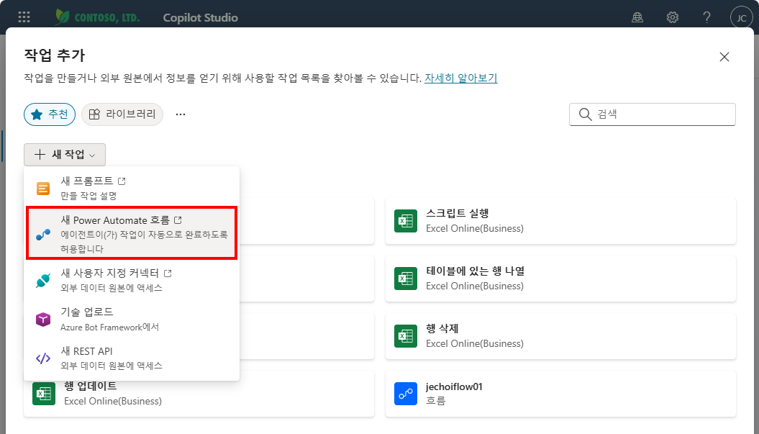Click external link icon beside Power Automate 흐름
This screenshot has height=434, width=759.
click(178, 220)
